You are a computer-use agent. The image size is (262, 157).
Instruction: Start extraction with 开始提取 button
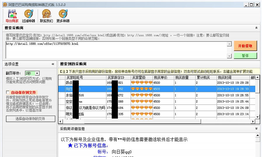(245, 46)
